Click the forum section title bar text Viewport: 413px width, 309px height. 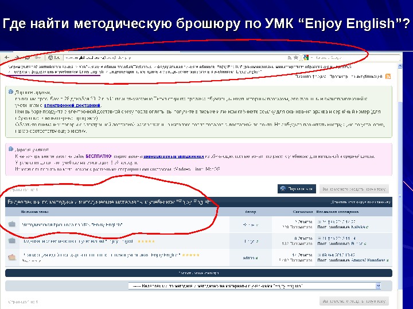110,202
